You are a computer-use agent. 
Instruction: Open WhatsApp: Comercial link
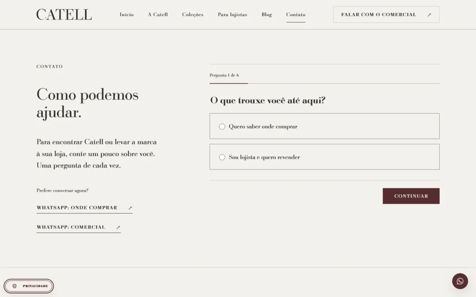[78, 227]
